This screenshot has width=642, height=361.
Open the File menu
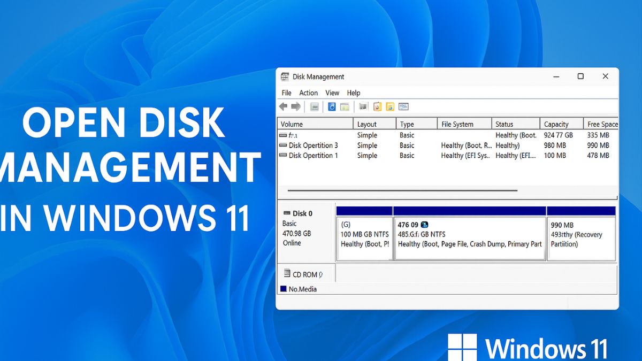point(286,93)
